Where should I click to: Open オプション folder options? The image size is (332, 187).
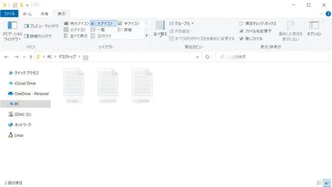pos(314,29)
